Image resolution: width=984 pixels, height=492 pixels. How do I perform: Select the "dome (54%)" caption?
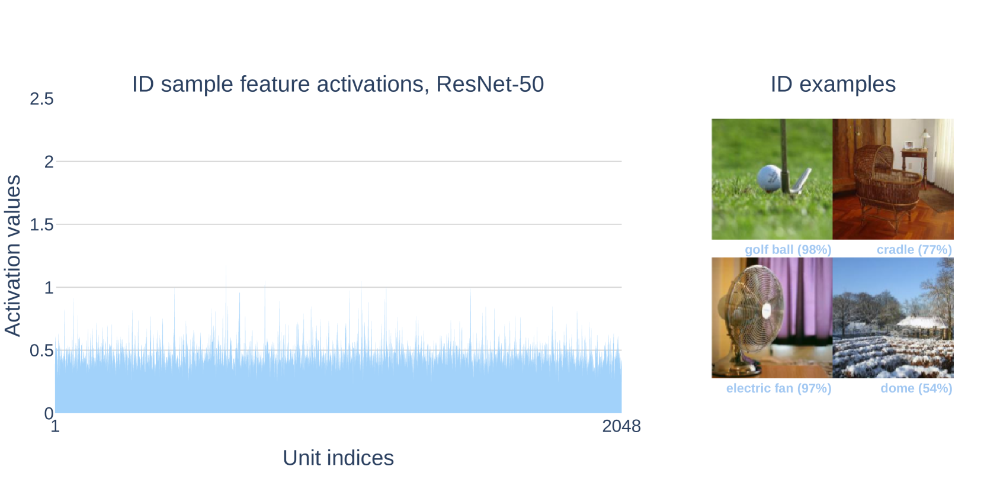point(916,388)
